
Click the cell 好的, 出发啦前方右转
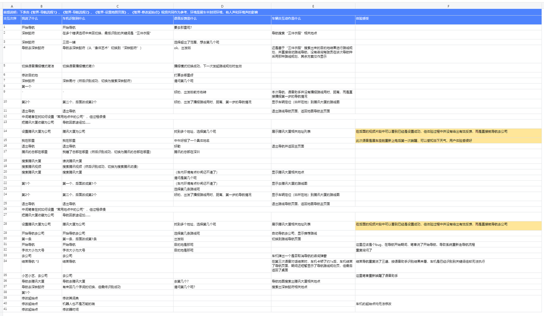point(222,94)
